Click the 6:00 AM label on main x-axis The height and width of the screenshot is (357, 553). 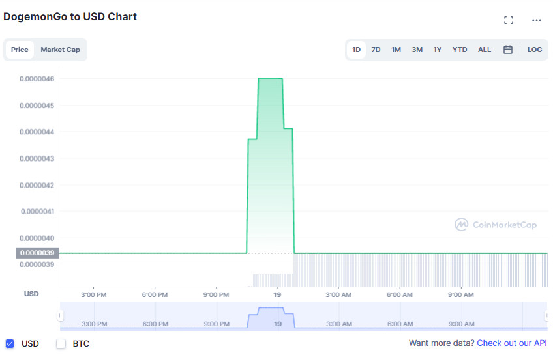(400, 294)
